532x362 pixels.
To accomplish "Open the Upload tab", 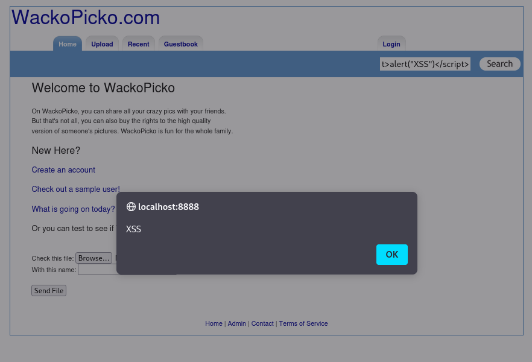I will click(102, 44).
